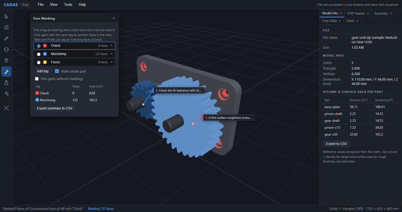The width and height of the screenshot is (402, 212).
Task: Open the hexagon section tool in sidebar
Action: [6, 49]
